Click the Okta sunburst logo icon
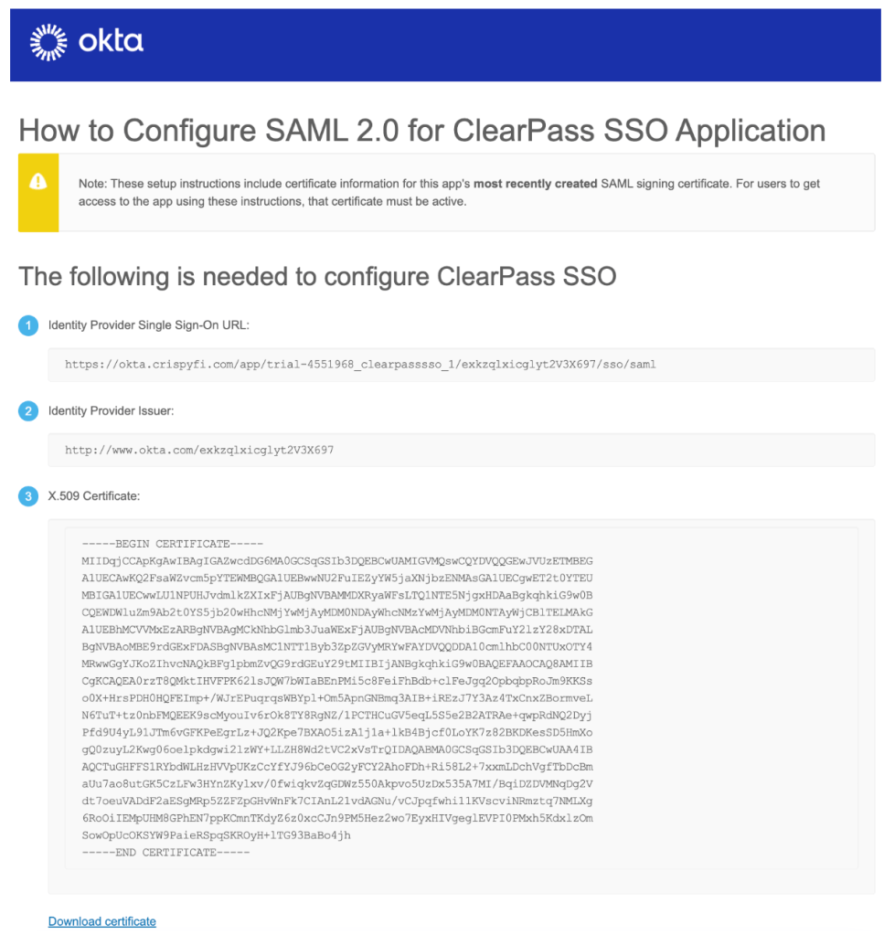Screen dimensions: 884x935 click(48, 42)
